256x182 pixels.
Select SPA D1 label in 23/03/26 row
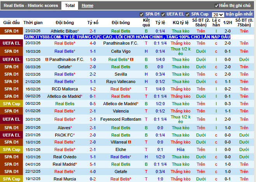pyautogui.click(x=11, y=31)
